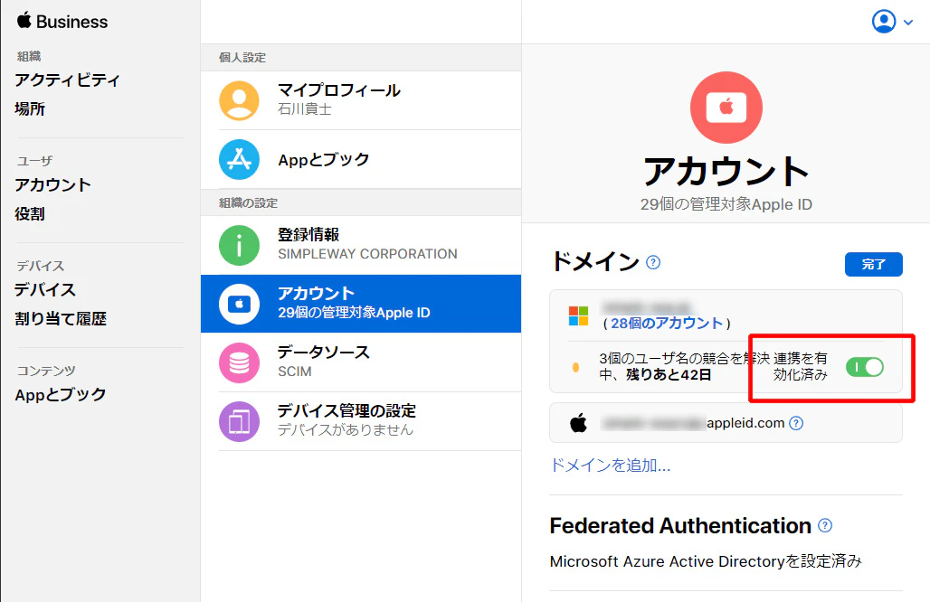Open the 28個のアカウント link
The image size is (930, 602).
click(667, 323)
